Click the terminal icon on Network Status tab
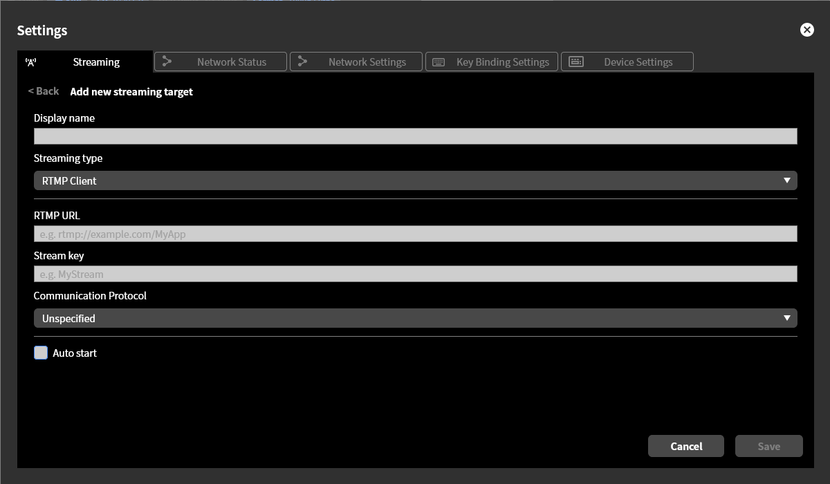The width and height of the screenshot is (830, 484). [x=166, y=62]
